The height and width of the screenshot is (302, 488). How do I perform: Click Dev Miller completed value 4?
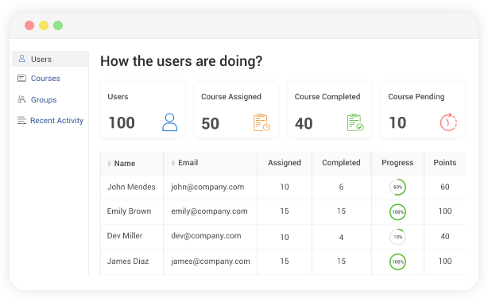(341, 238)
